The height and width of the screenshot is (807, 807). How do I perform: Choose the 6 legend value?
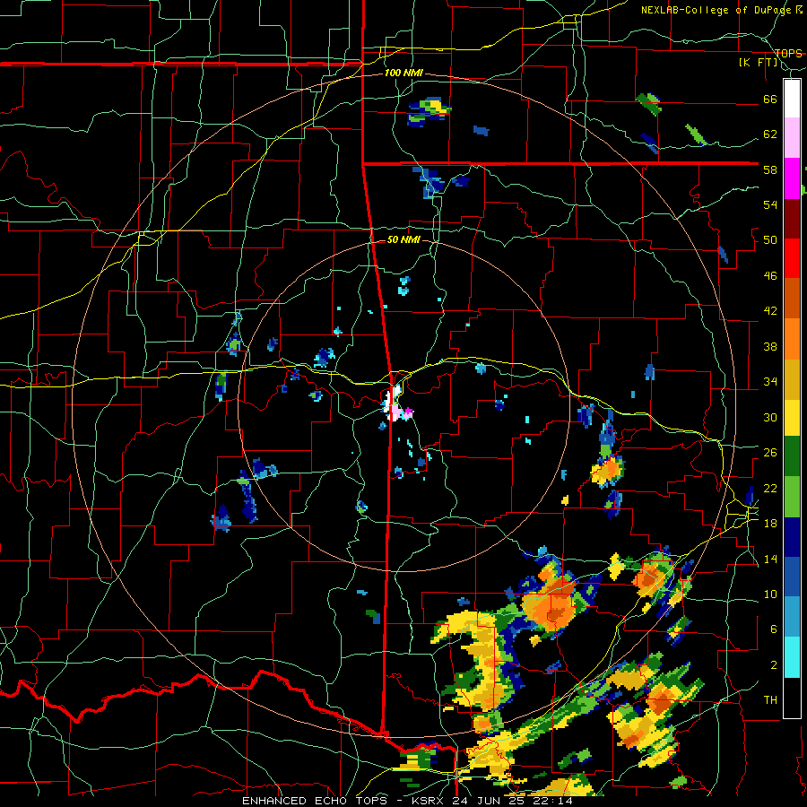[x=774, y=629]
